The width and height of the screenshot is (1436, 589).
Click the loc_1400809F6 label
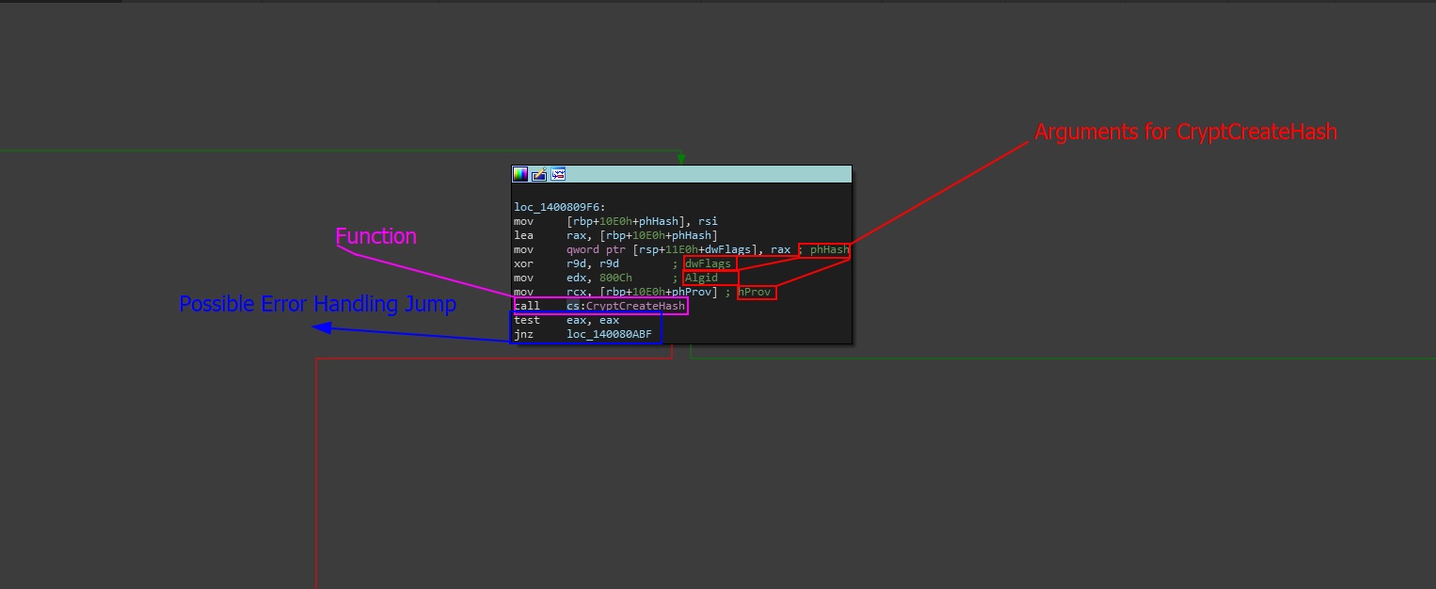560,207
